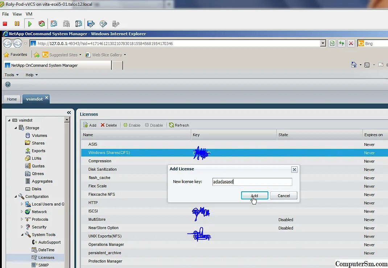The width and height of the screenshot is (388, 268).
Task: Click Delete in the Licenses toolbar
Action: click(109, 125)
